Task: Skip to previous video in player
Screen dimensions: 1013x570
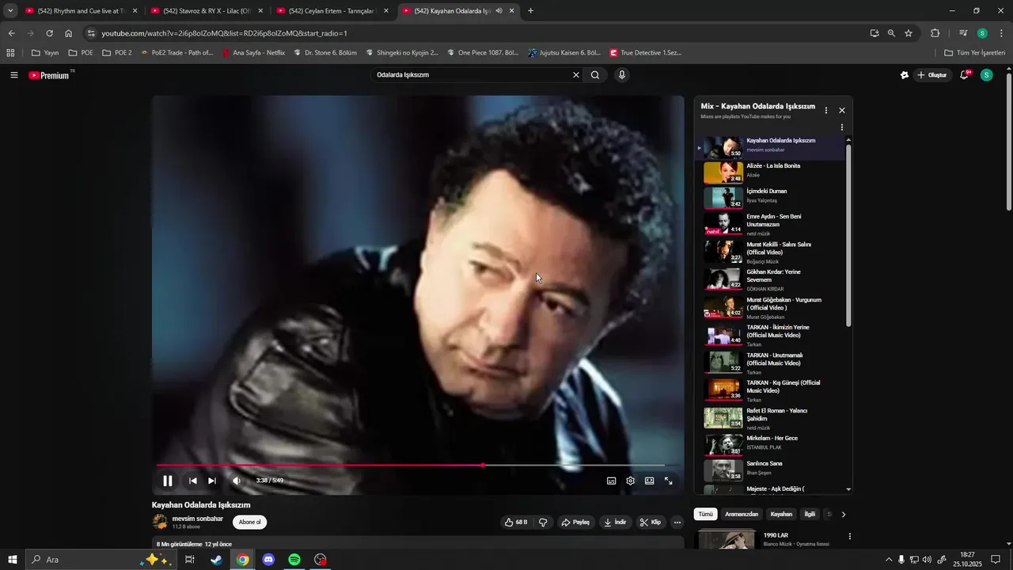Action: [193, 481]
